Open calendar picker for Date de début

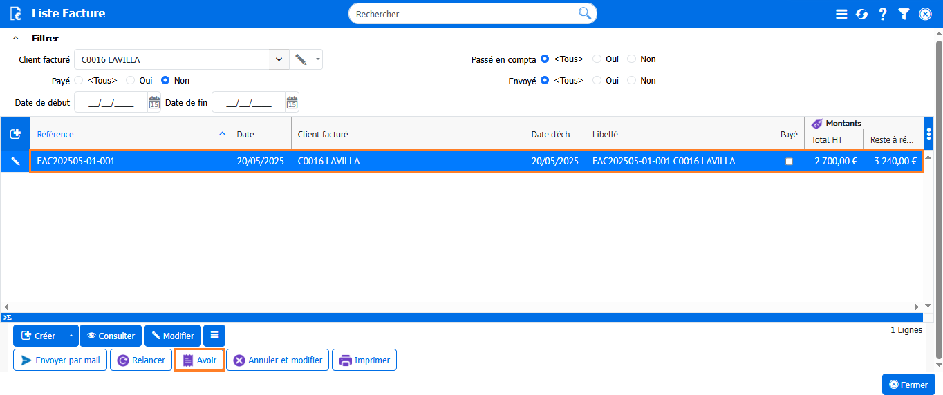(154, 102)
